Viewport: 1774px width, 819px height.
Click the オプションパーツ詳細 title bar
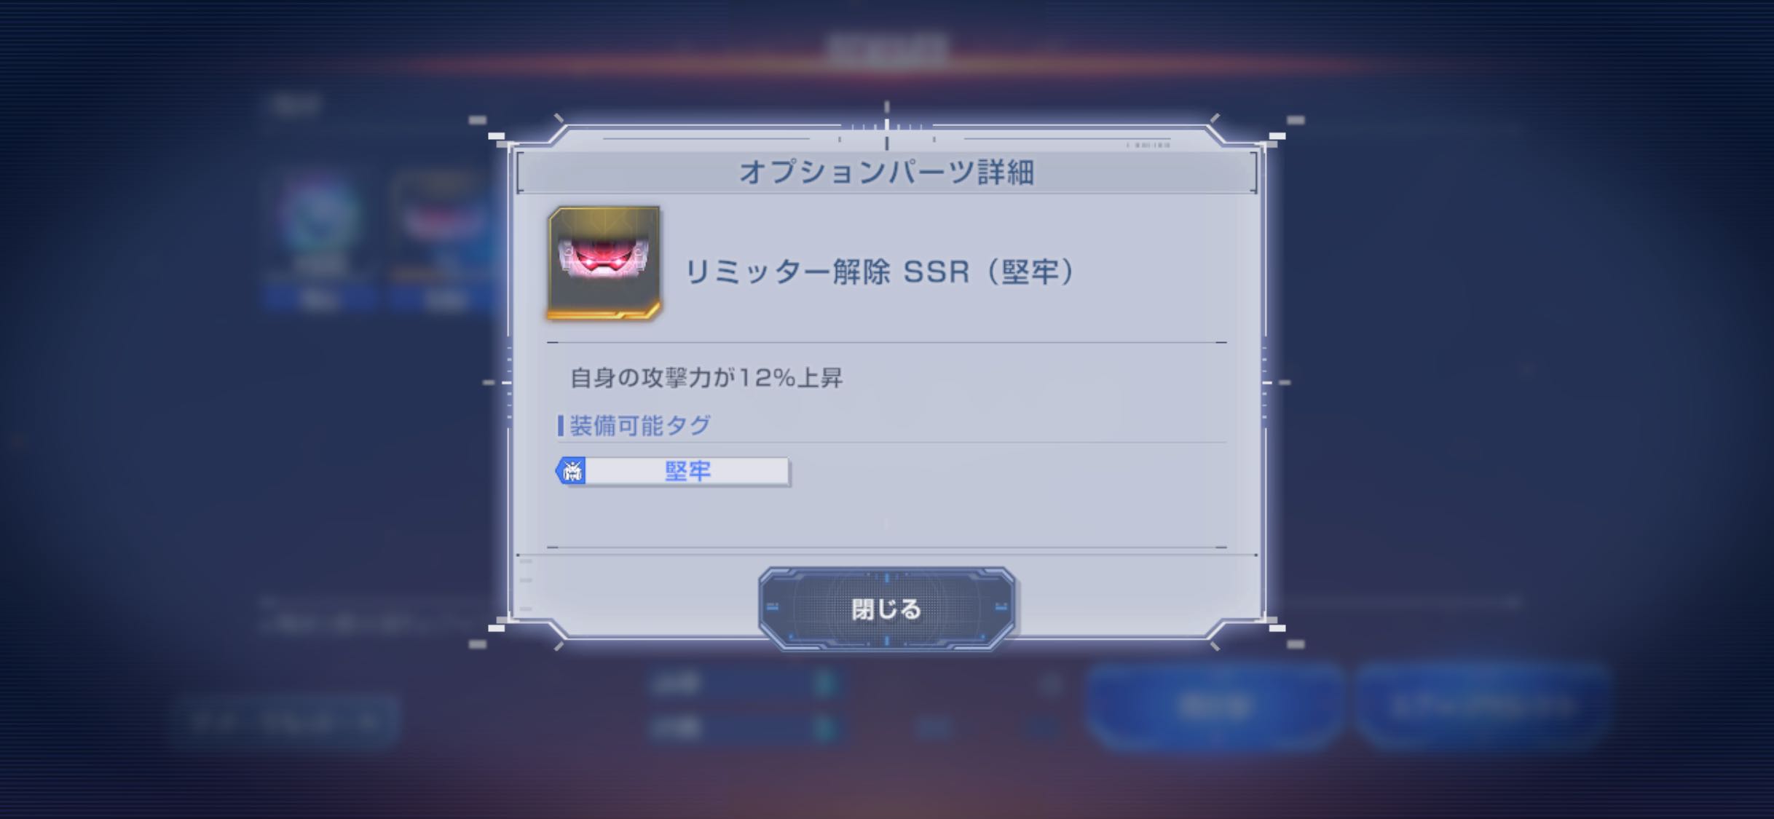886,173
